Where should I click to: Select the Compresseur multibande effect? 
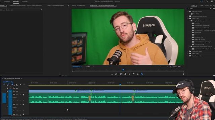(202, 28)
